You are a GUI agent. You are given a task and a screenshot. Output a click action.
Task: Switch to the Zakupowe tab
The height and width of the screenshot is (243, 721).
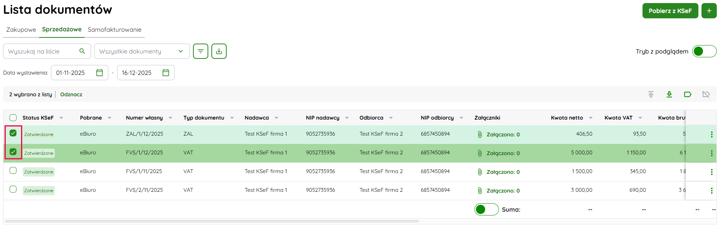click(21, 30)
